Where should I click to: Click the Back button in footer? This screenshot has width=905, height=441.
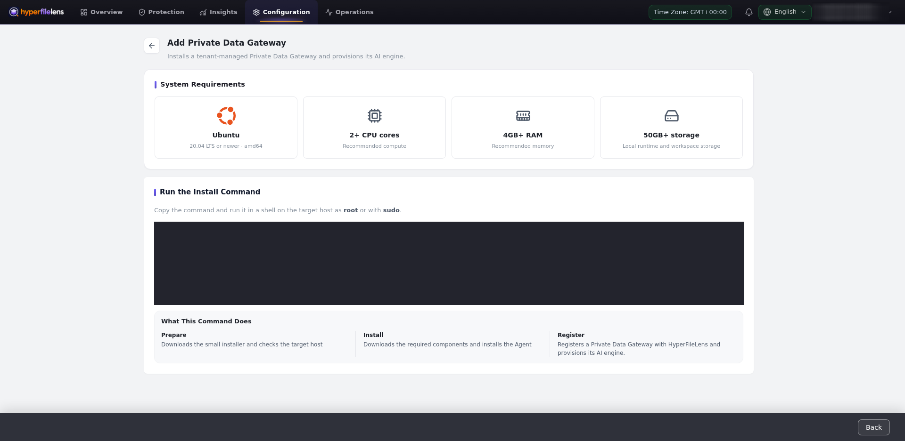[x=874, y=427]
